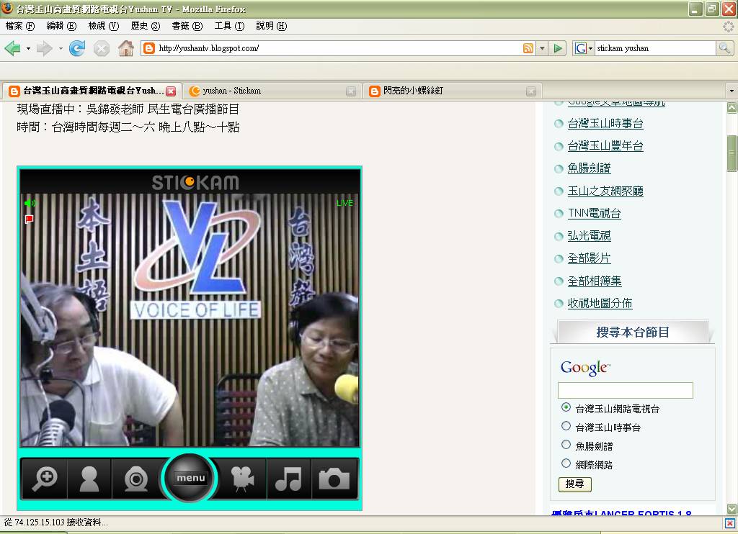Click the green Go arrow button
Screen dimensions: 738x534
[558, 48]
